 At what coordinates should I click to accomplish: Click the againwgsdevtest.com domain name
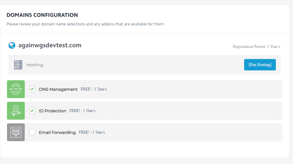(50, 45)
